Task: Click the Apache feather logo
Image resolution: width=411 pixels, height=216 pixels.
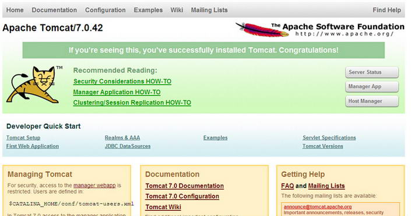Action: click(x=262, y=30)
